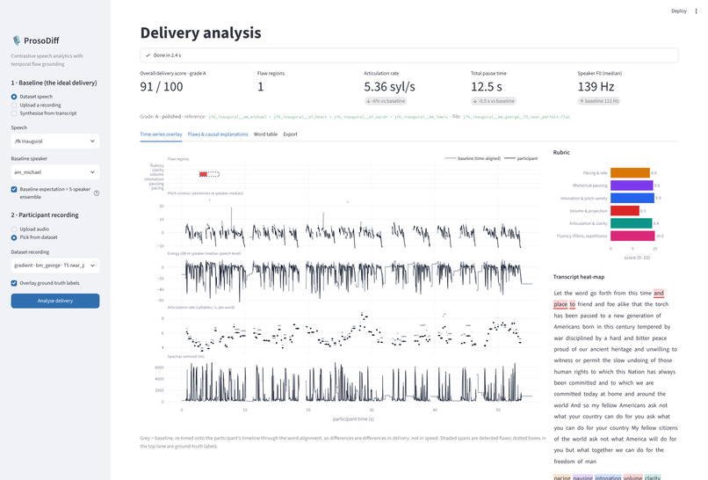Click the teal Articulation & clarity bar
Screen dimensions: 708x480
coord(632,223)
